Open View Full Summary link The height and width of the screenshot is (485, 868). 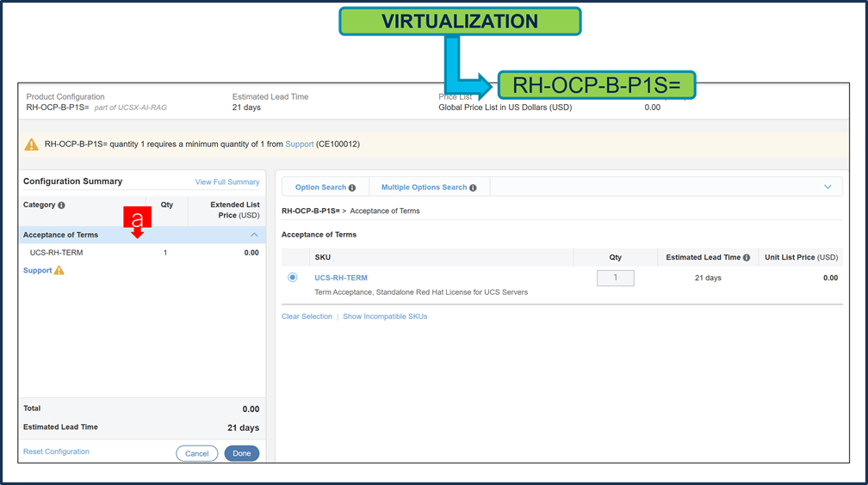click(227, 182)
